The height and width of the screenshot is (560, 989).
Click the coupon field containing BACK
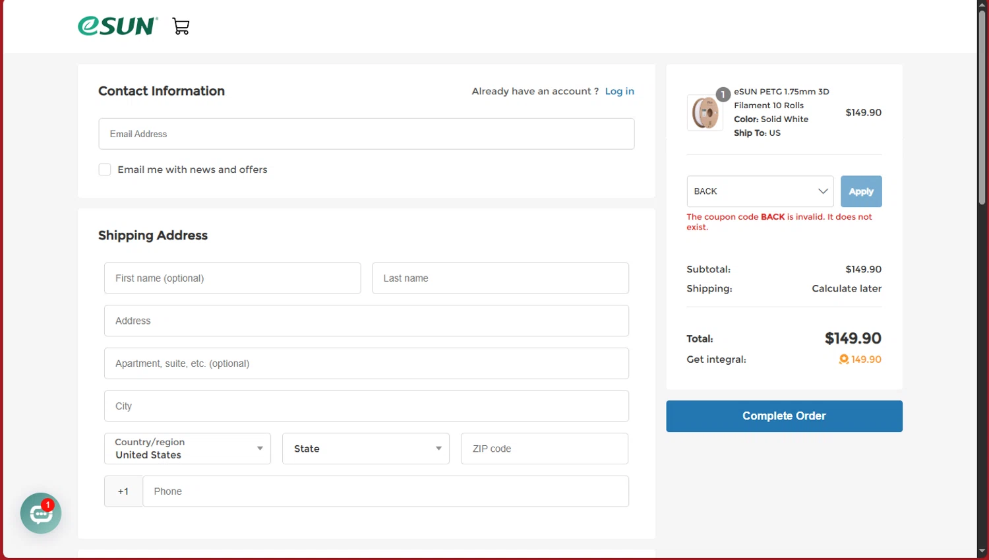click(760, 191)
